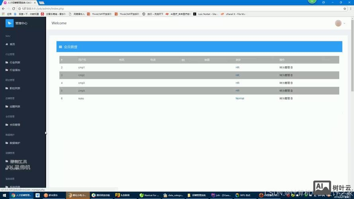
Task: Click 转为管理 for user cmp4
Action: [x=284, y=91]
